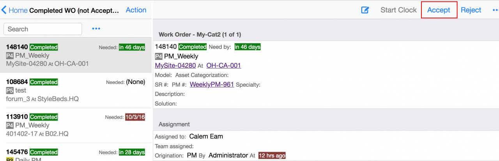Select work order 108684 test
The image size is (499, 161).
[76, 90]
